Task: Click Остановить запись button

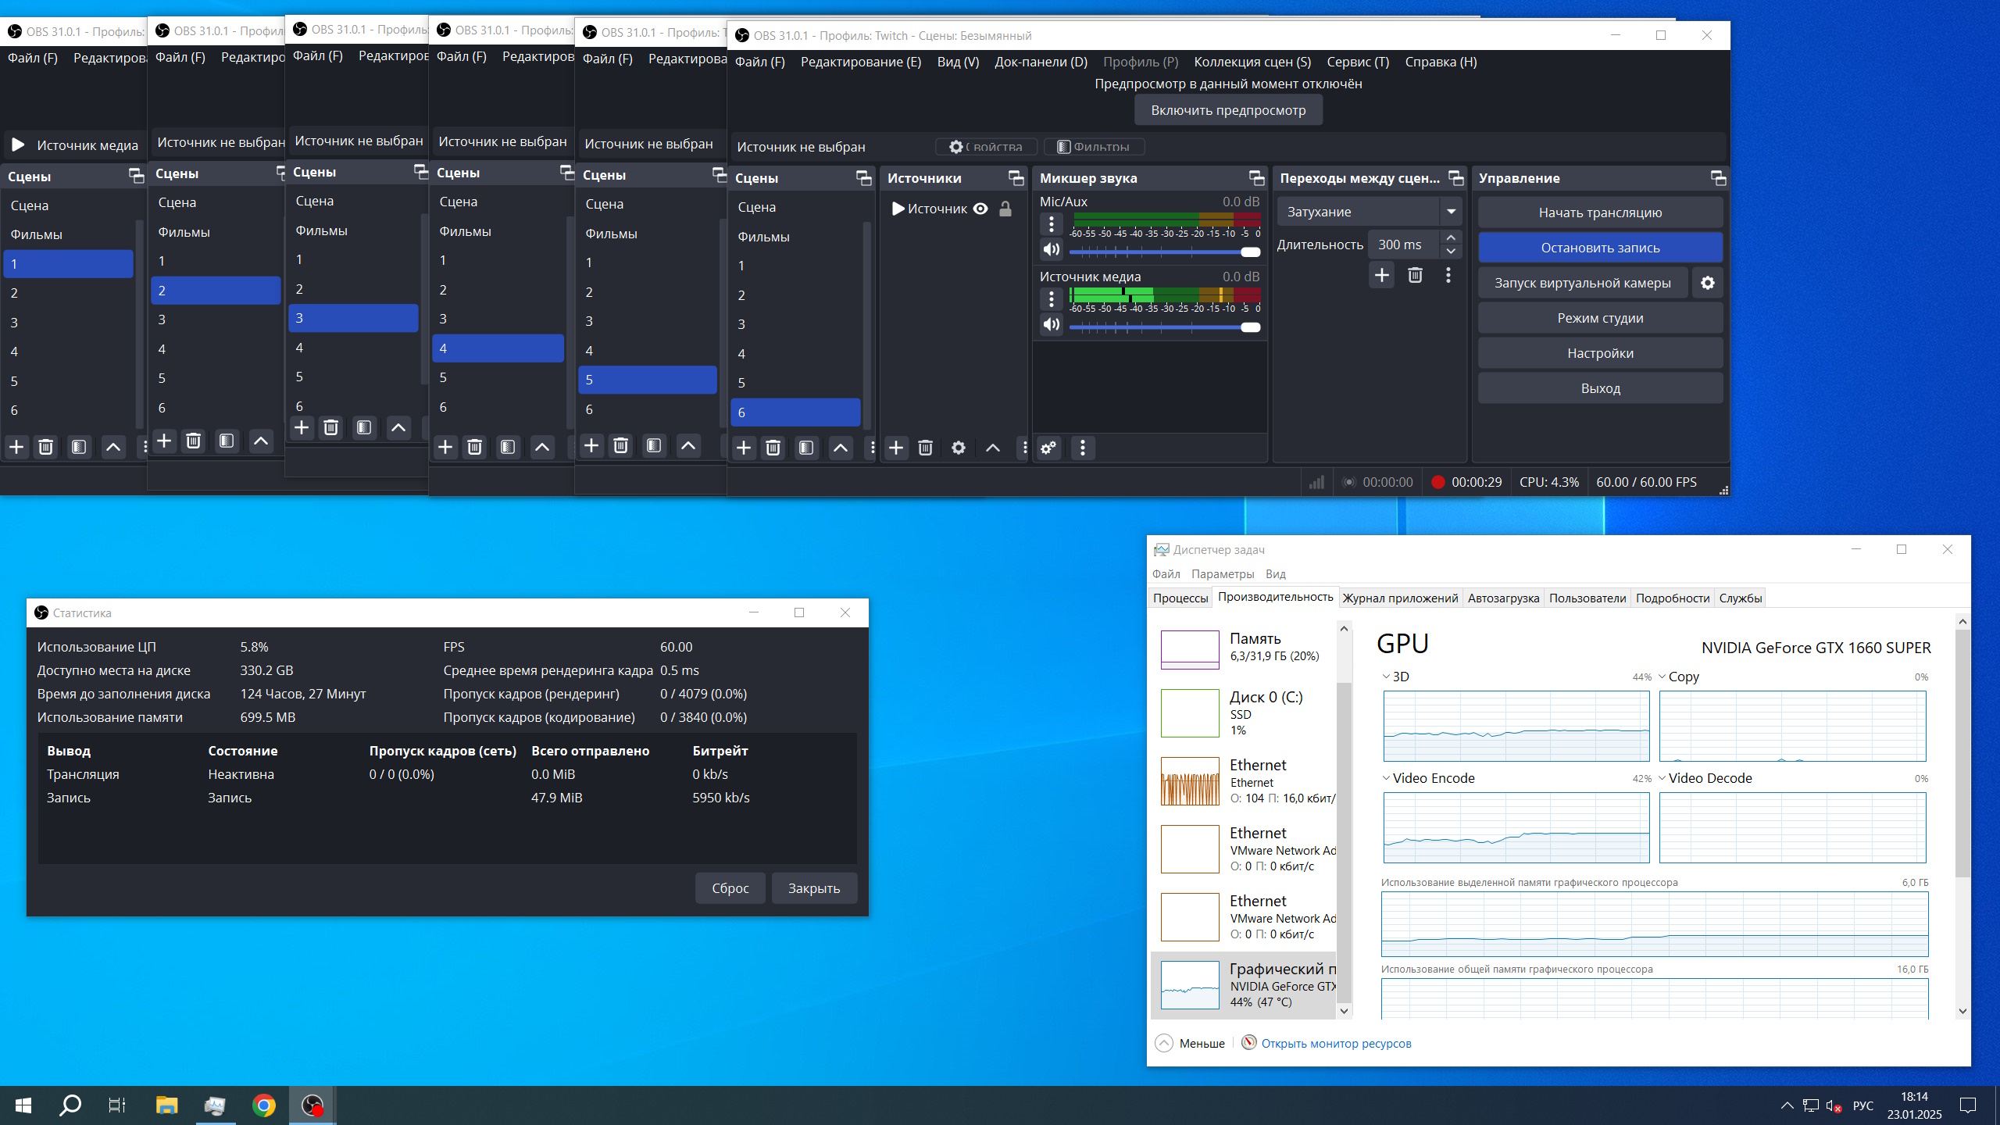Action: pos(1600,248)
